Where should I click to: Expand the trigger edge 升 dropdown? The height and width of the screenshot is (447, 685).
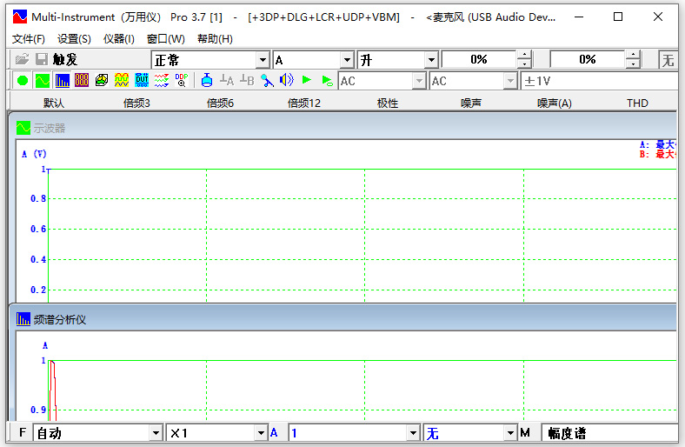(x=431, y=60)
